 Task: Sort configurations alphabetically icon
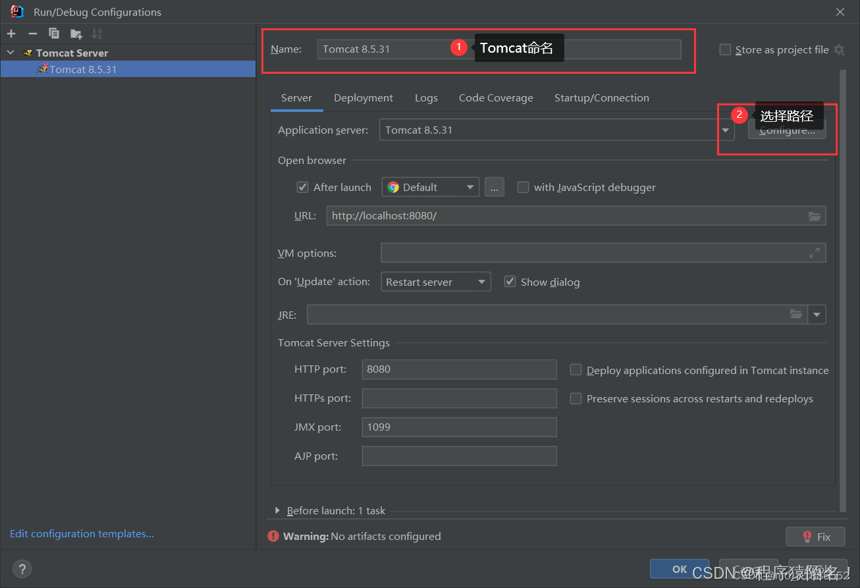[97, 34]
